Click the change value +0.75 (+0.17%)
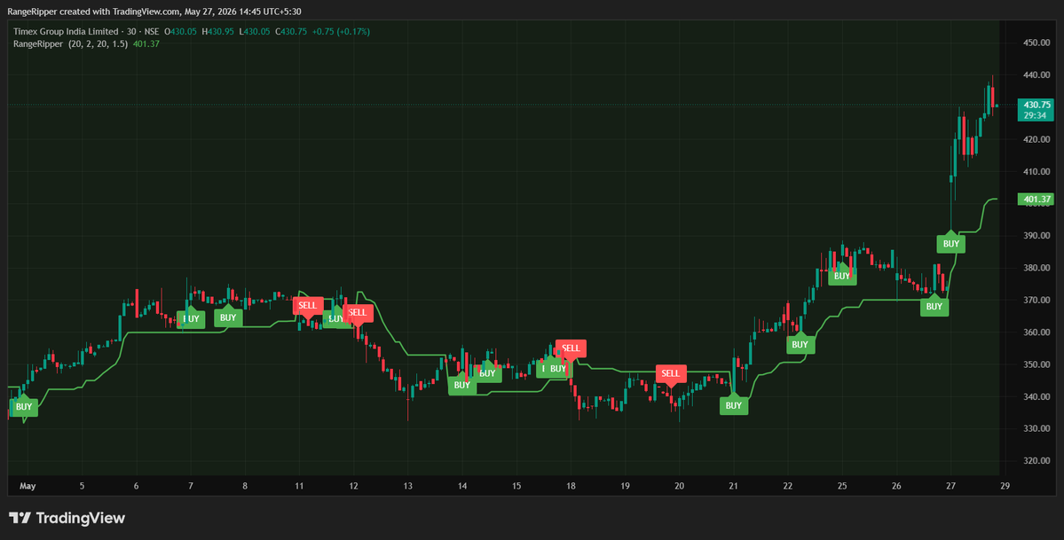This screenshot has width=1064, height=540. click(x=342, y=31)
